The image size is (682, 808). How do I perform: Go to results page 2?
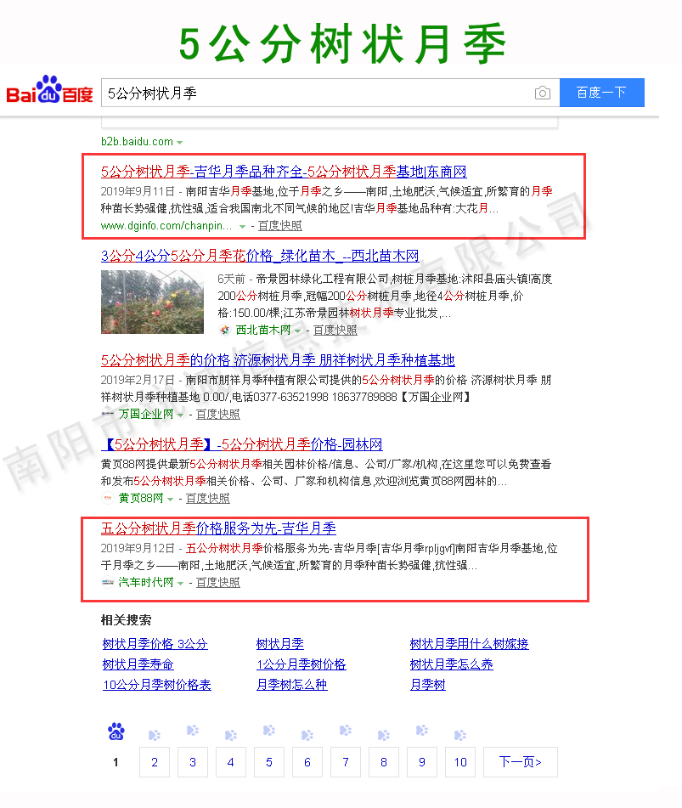coord(155,762)
